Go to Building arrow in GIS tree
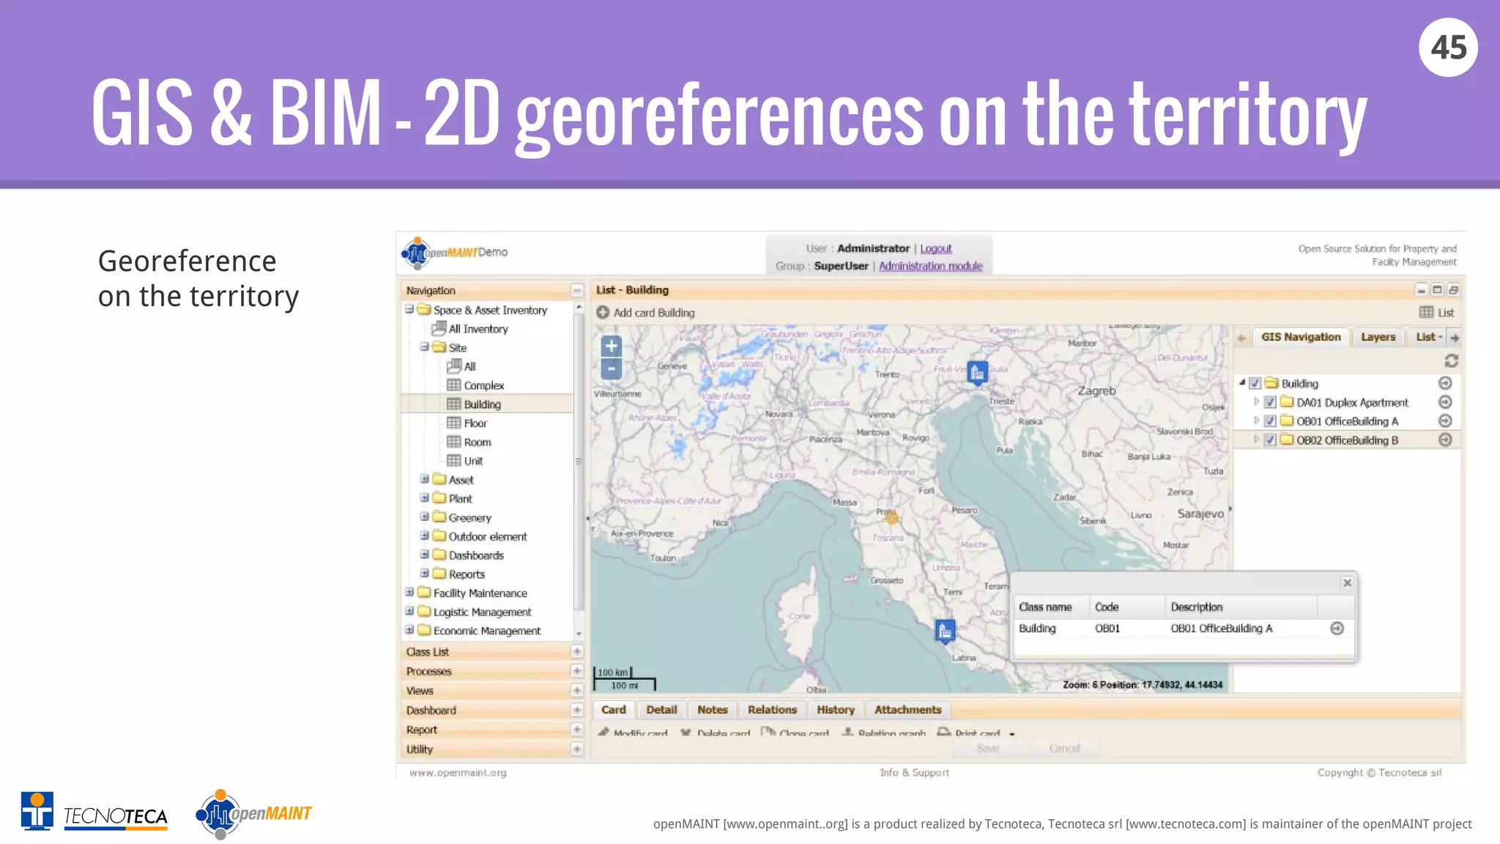 tap(1445, 383)
